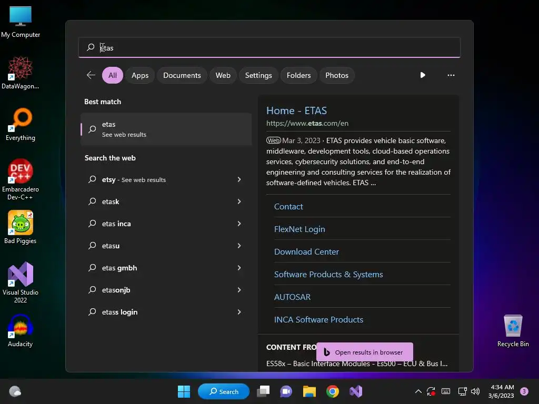Open the touch keyboard tray icon
Screen dimensions: 539x404
[446, 391]
